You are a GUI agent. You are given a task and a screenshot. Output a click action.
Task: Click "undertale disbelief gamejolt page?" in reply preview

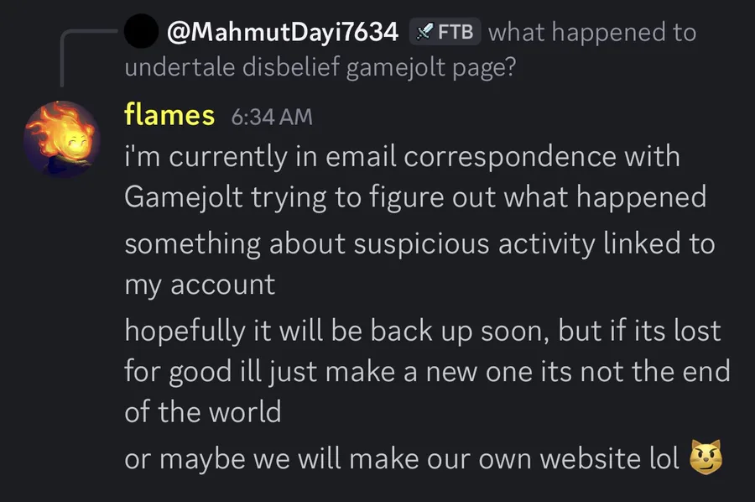coord(319,68)
